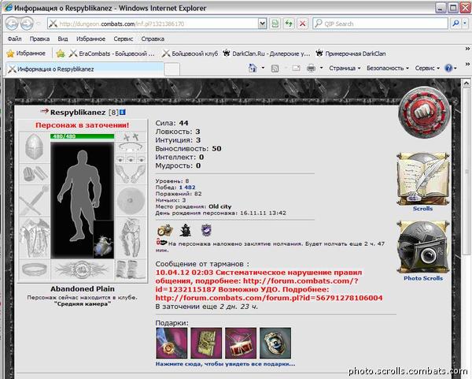Click the page vertical scrollbar up arrow

466,83
